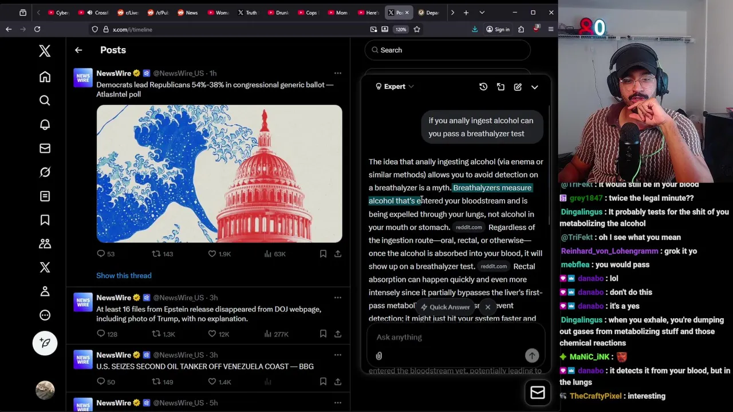Reload the page in the browser
The width and height of the screenshot is (733, 412).
click(x=37, y=29)
